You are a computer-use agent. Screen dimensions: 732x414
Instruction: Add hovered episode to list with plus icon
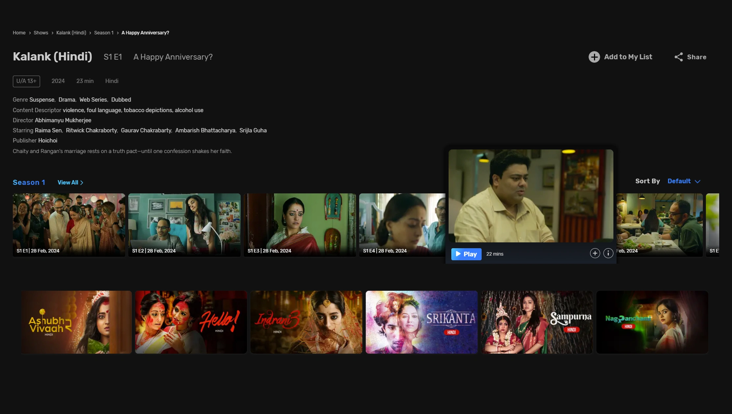(x=595, y=253)
